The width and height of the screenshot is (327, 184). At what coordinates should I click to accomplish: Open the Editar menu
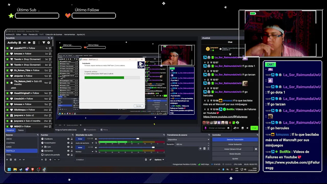19,34
